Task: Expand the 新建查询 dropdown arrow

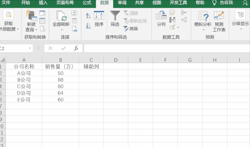Action: point(36,30)
